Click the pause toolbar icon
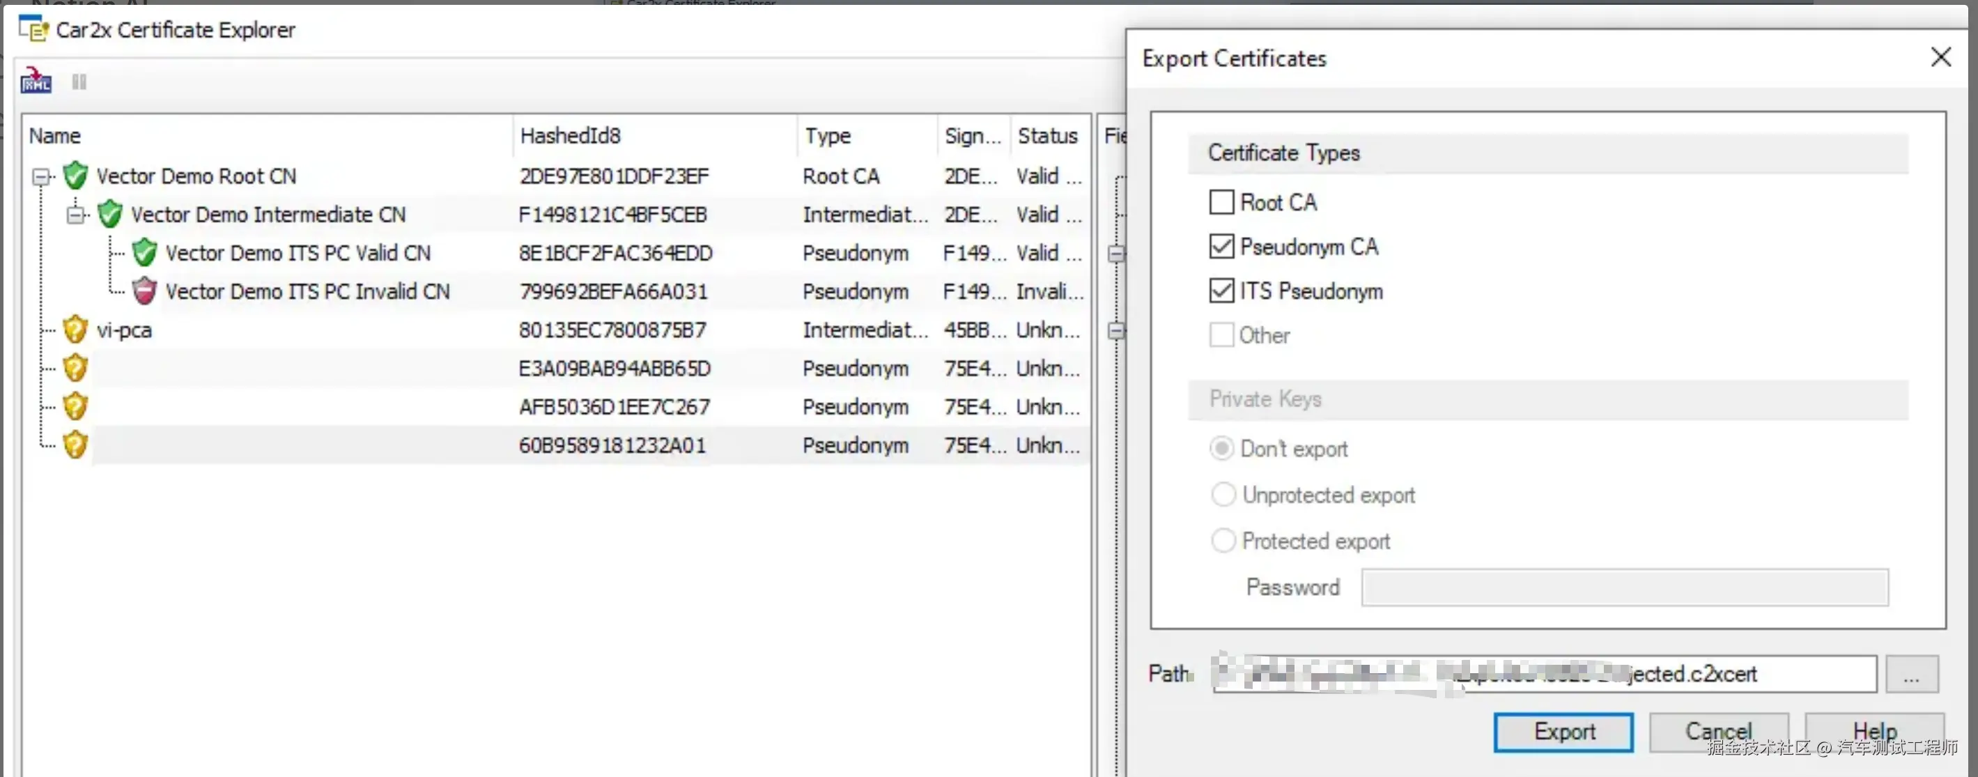 (79, 82)
